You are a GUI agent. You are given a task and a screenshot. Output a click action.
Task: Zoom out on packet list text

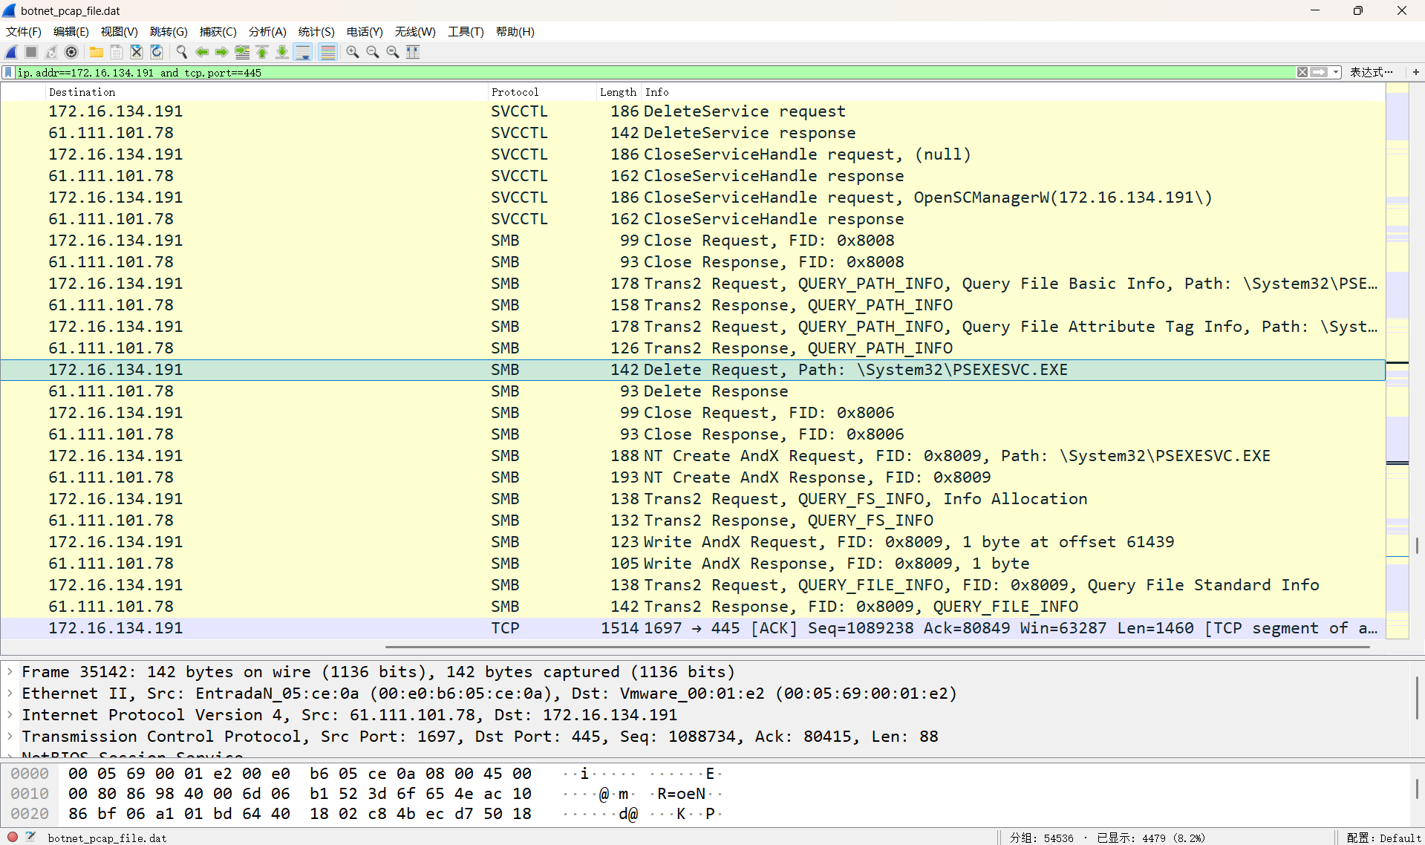tap(373, 52)
